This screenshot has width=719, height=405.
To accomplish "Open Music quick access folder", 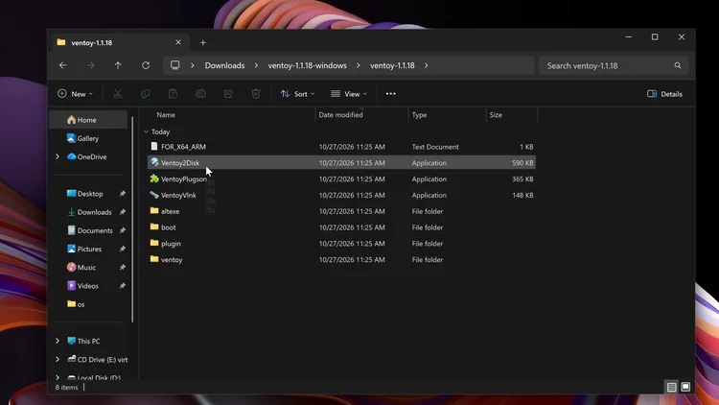I will (x=86, y=267).
